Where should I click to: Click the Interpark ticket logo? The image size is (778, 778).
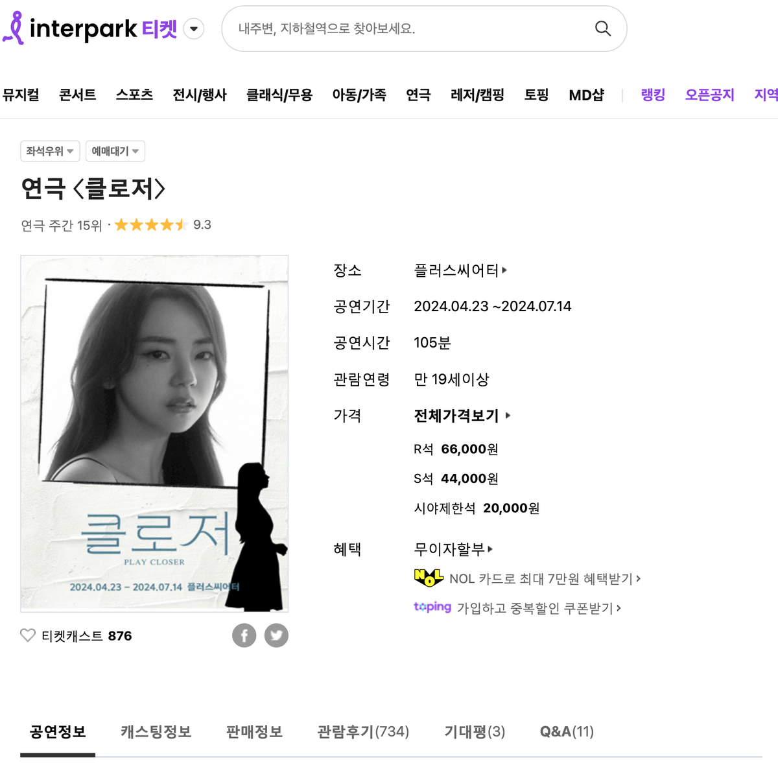tap(90, 29)
